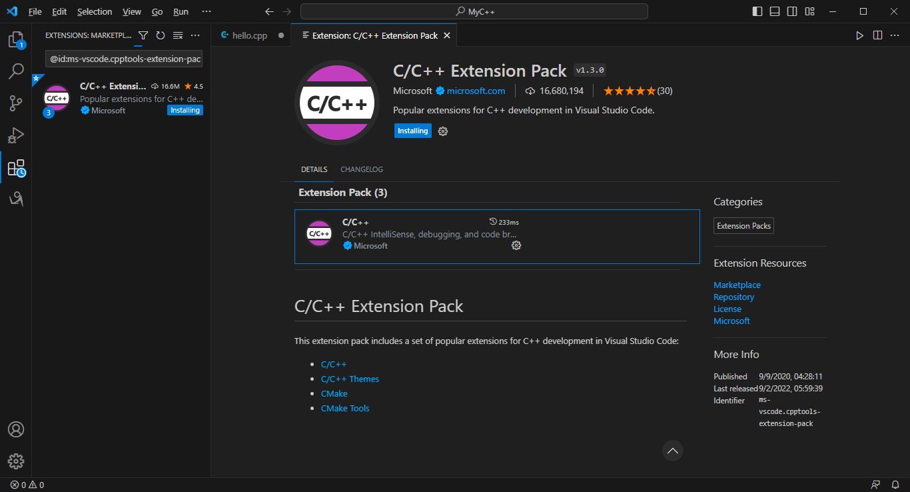Close the Extension: C/C++ Extension Pack tab
The width and height of the screenshot is (910, 492).
[x=447, y=35]
